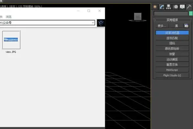Click the 更多... utilities button

tap(162, 26)
